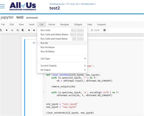The width and height of the screenshot is (144, 116).
Task: Click the test2 notebook name to rename
Action: 20,17
